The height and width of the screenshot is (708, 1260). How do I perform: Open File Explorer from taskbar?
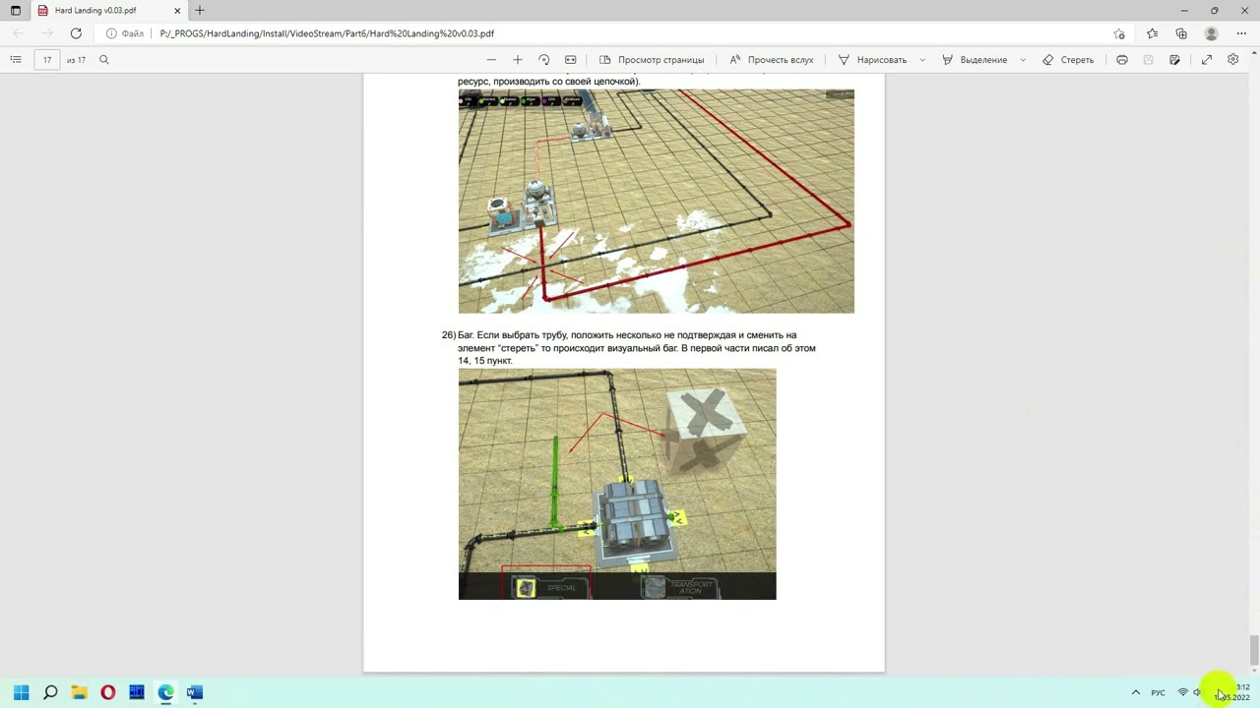click(x=79, y=692)
